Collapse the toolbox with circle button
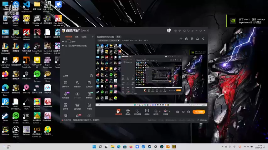Image resolution: width=268 pixels, height=150 pixels. (x=91, y=76)
